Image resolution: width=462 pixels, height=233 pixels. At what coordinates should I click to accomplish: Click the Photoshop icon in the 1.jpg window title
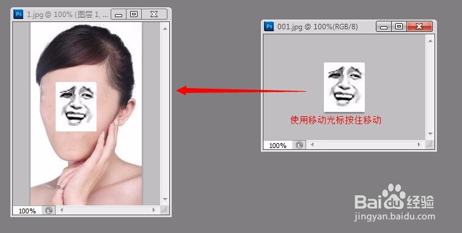(x=18, y=14)
